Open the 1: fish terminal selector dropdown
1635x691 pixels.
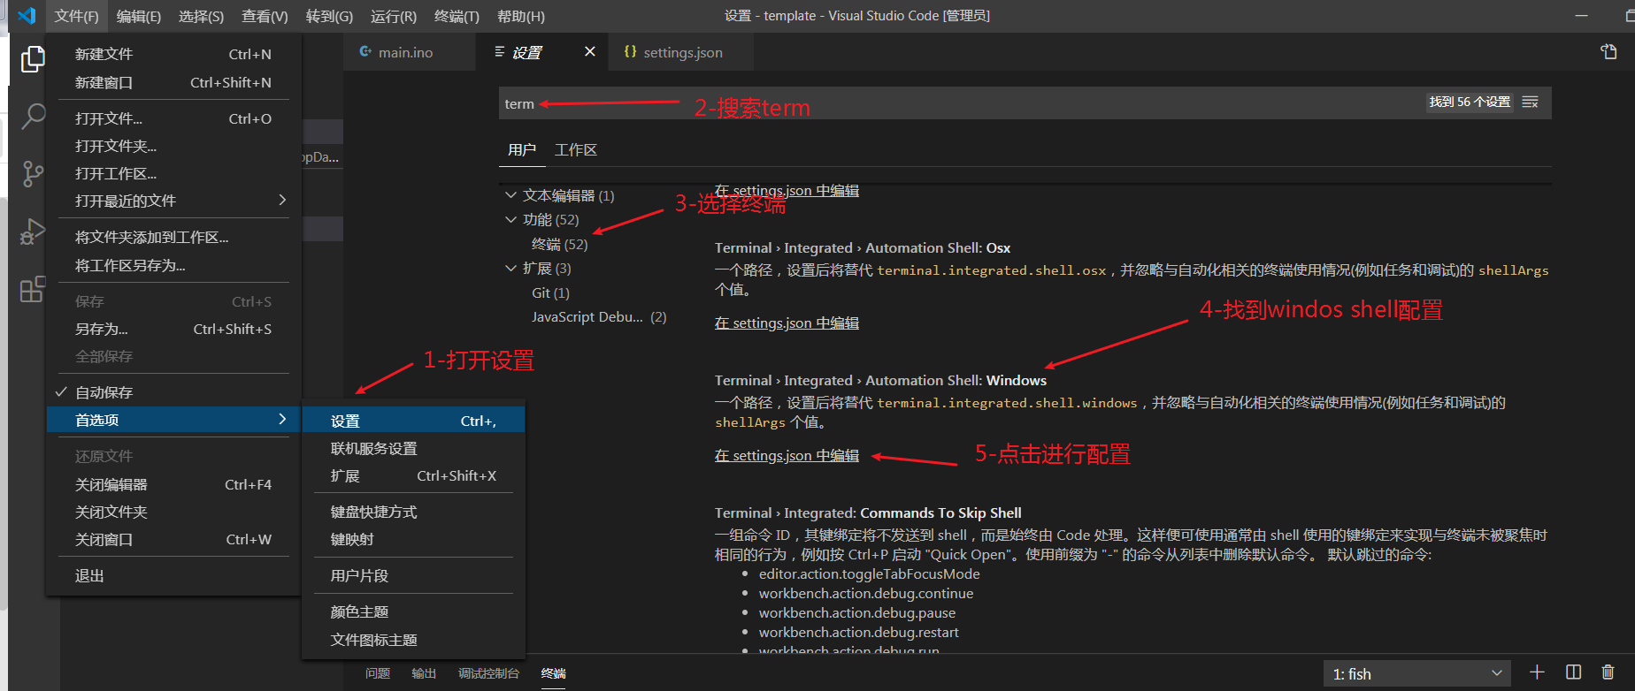[1417, 673]
